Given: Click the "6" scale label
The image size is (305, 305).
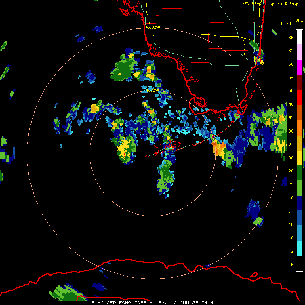Looking at the screenshot, I should pos(292,238).
